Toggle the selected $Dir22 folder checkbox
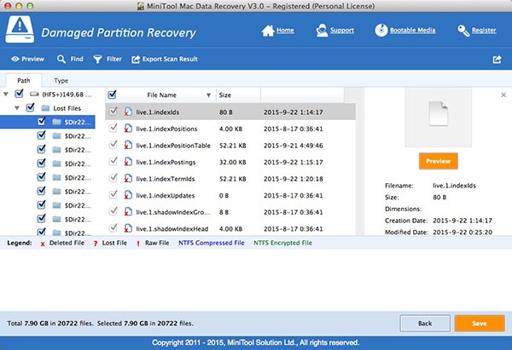The width and height of the screenshot is (512, 350). [x=41, y=122]
